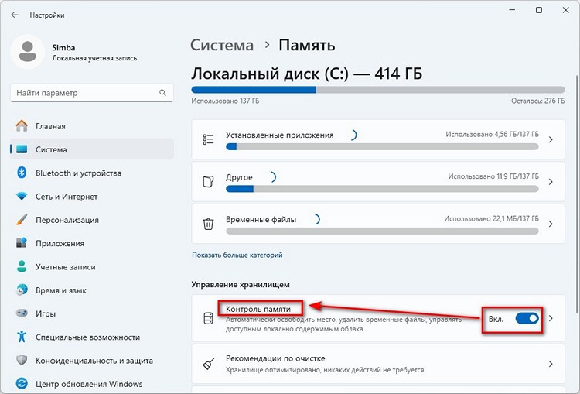Click the Windows Update sync icon
580x394 pixels.
pos(22,384)
